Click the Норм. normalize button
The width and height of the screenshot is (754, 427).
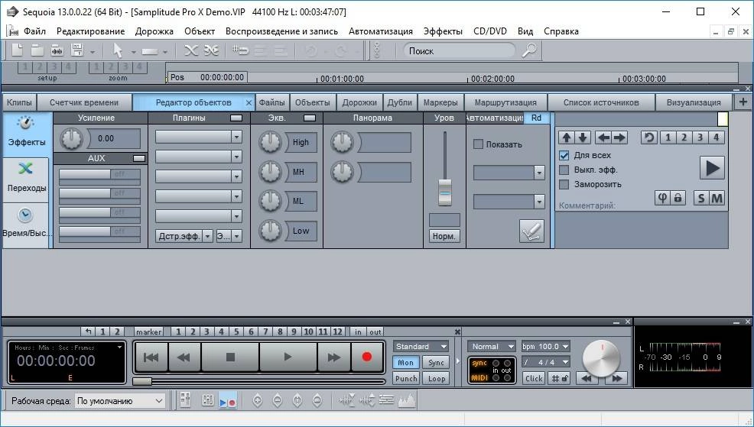(x=444, y=236)
